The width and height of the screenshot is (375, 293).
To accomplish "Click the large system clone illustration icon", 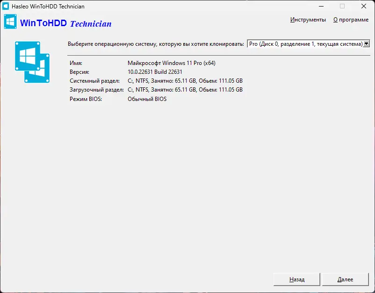I will (x=32, y=62).
